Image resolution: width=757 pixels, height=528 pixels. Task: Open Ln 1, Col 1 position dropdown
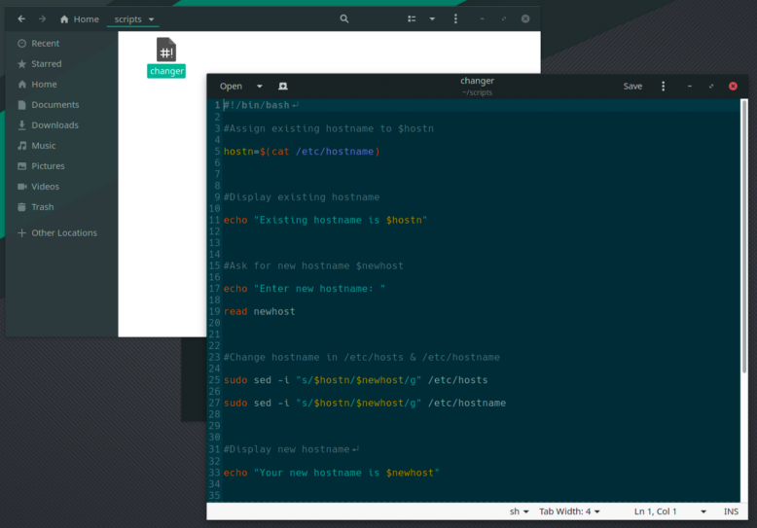click(x=669, y=511)
